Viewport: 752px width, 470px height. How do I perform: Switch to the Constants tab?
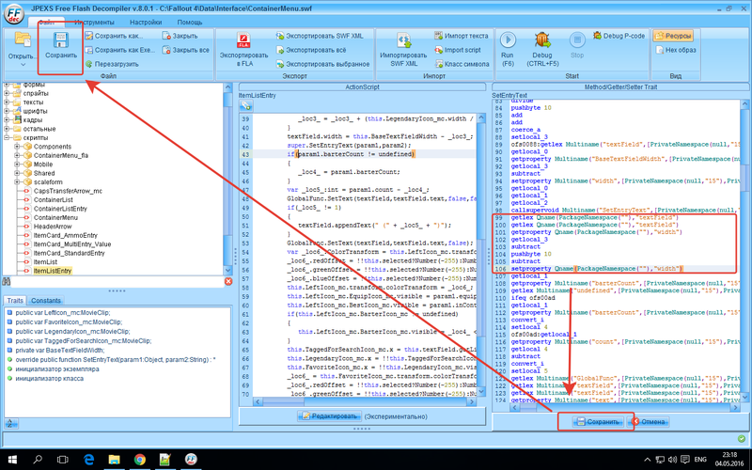coord(45,301)
